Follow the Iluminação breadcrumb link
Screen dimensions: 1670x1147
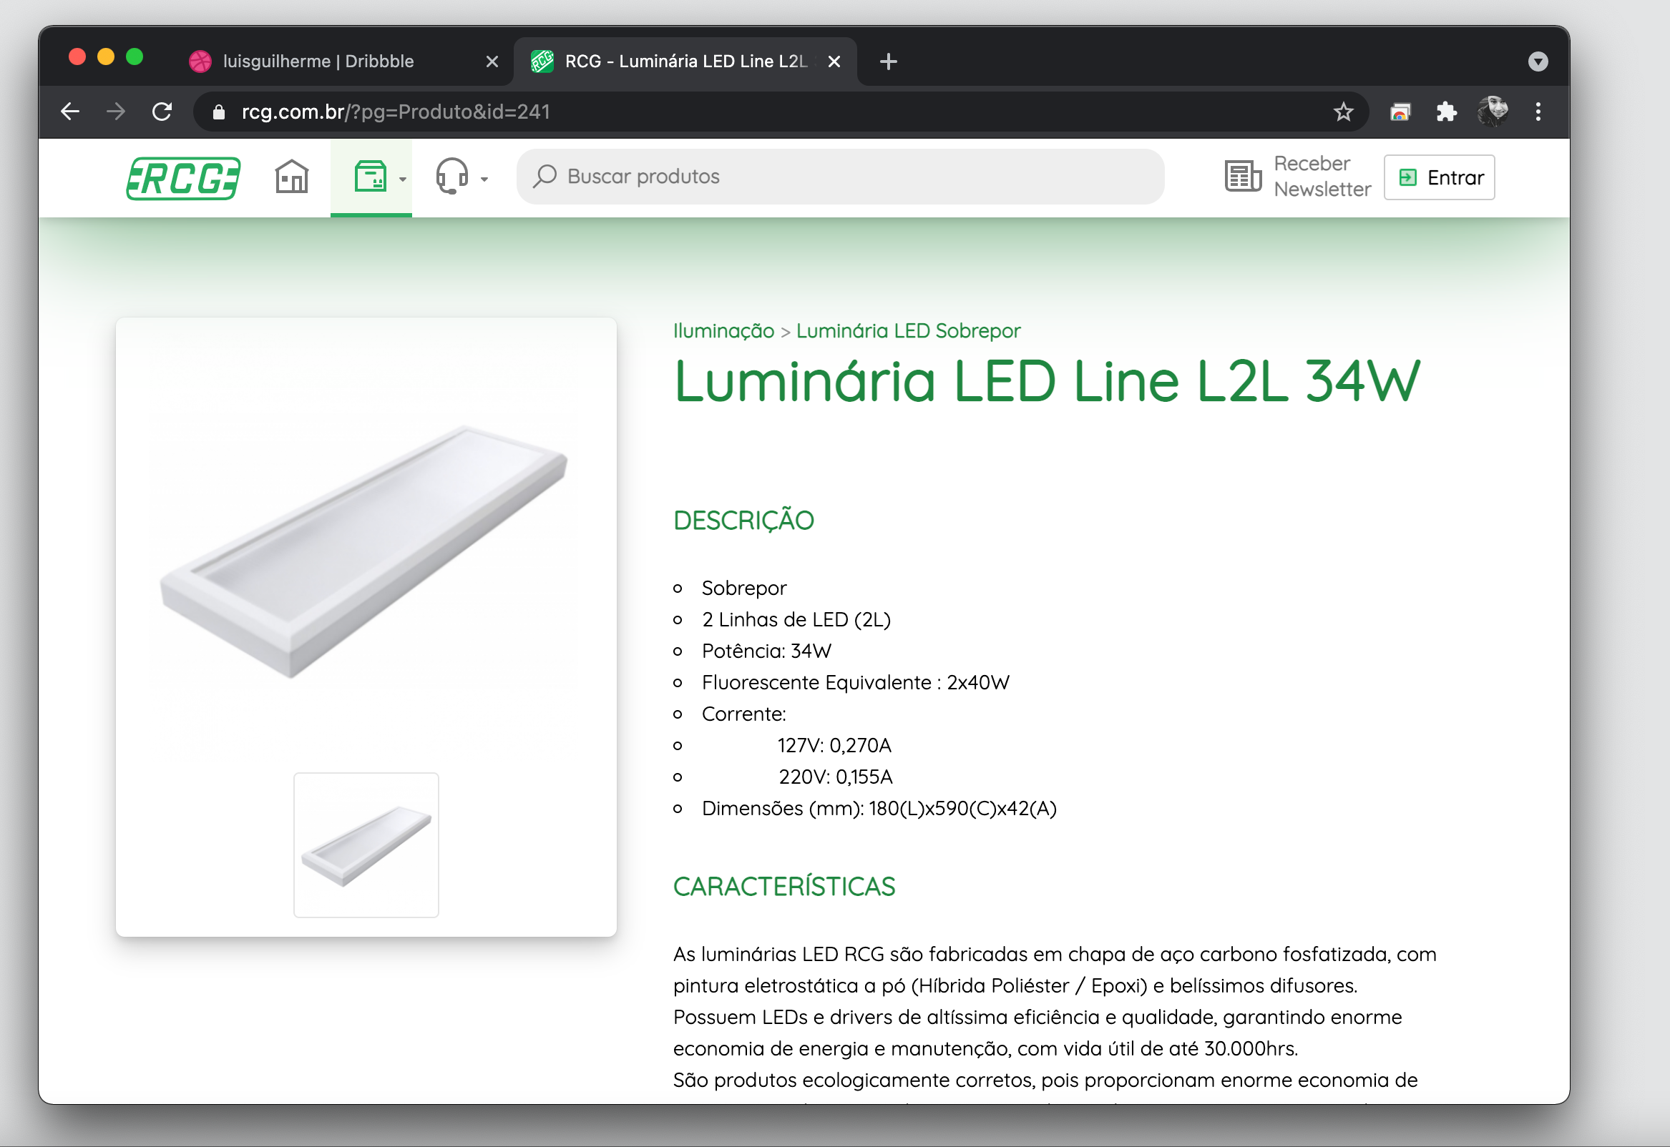pyautogui.click(x=723, y=330)
